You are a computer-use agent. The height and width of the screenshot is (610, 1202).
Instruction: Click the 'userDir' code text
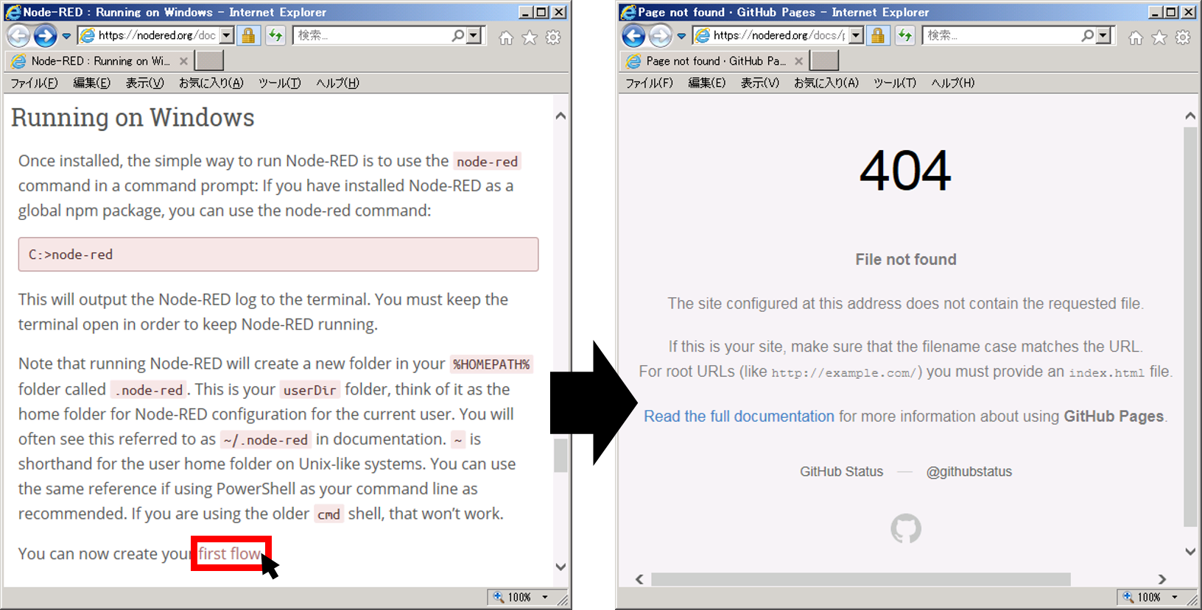(309, 390)
